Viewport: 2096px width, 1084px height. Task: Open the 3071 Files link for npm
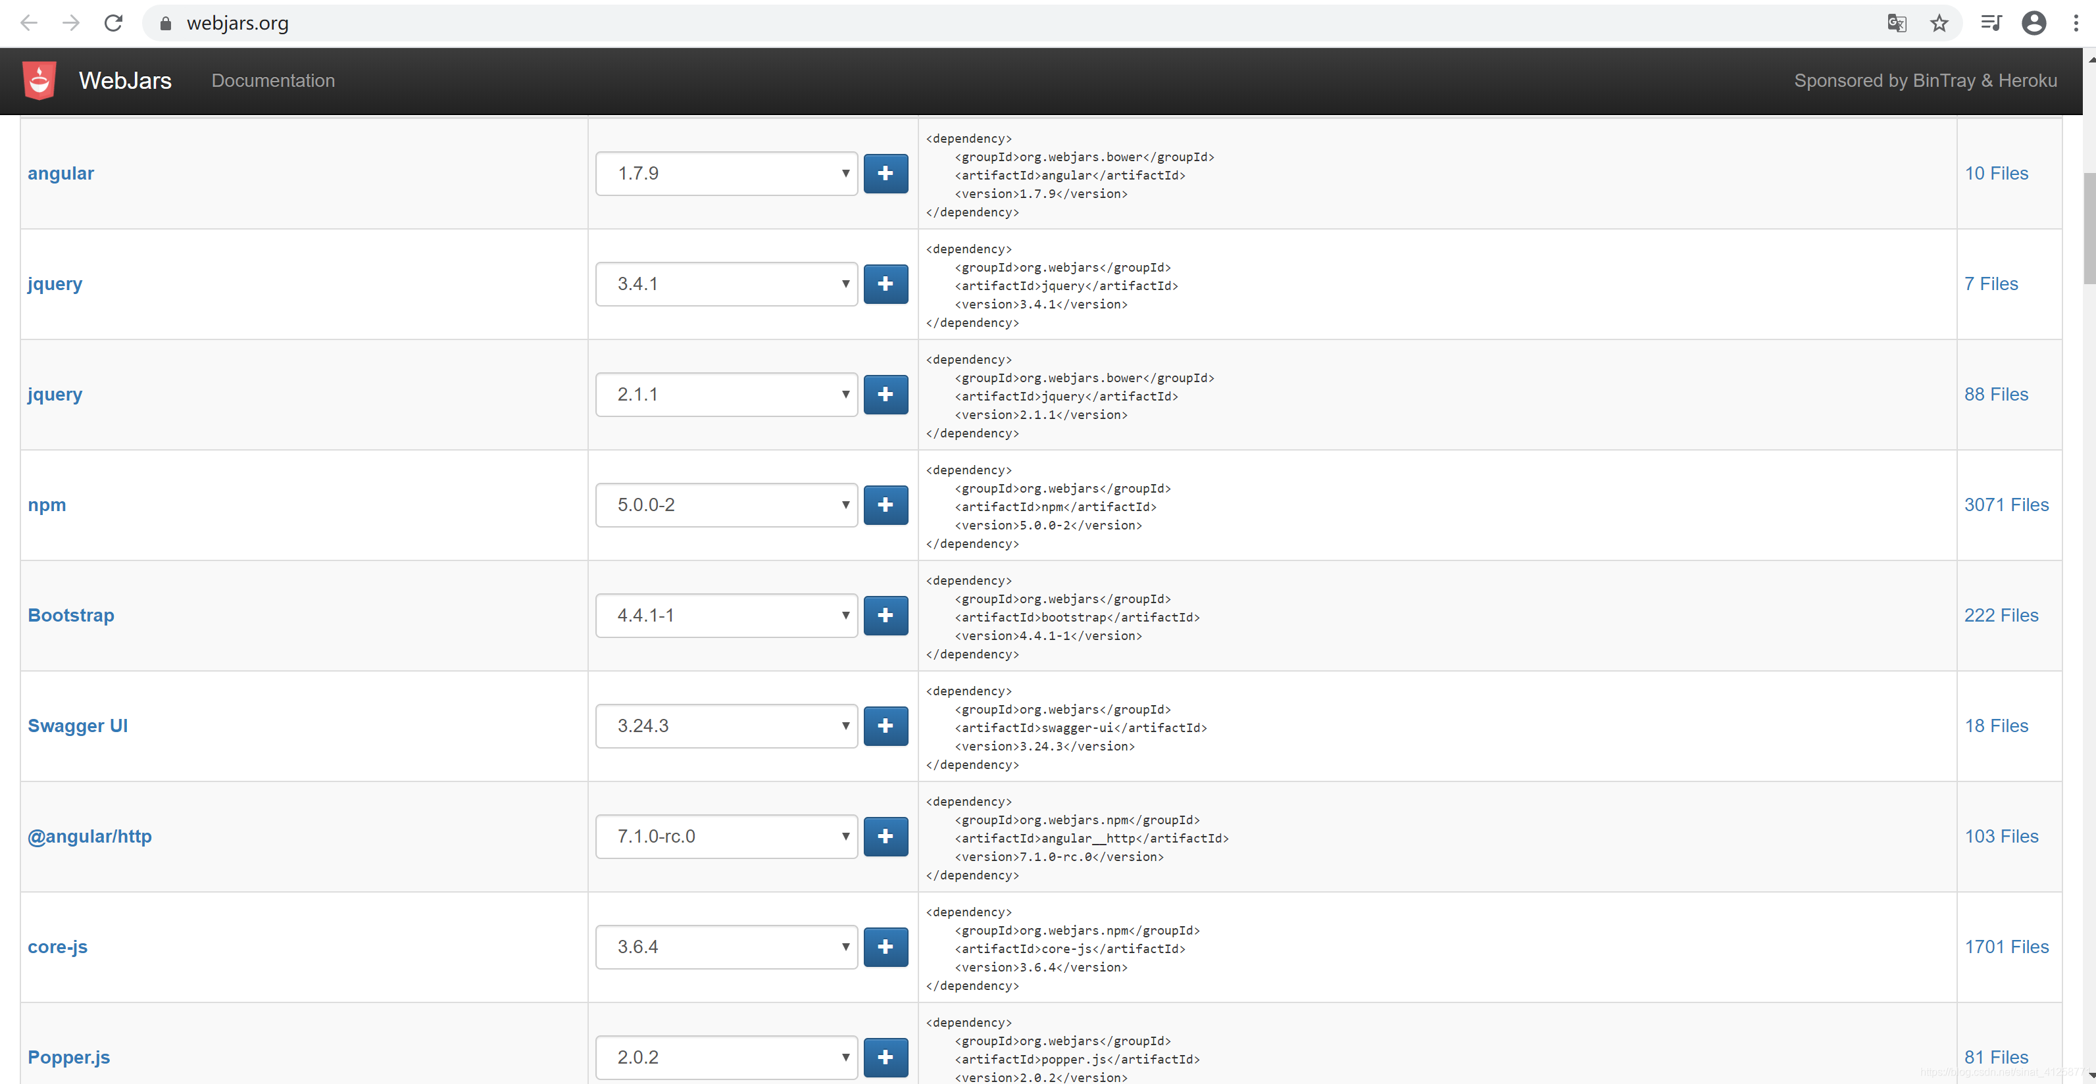tap(2006, 505)
